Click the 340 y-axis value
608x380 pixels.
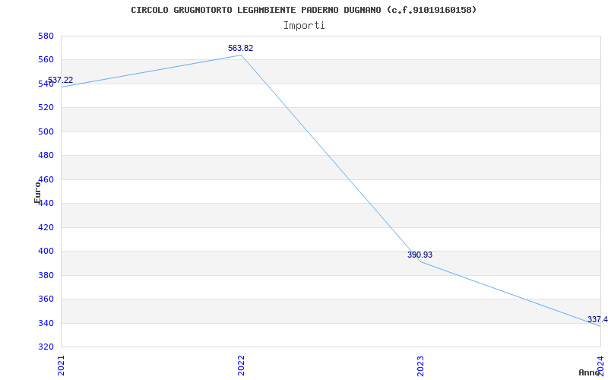[46, 323]
